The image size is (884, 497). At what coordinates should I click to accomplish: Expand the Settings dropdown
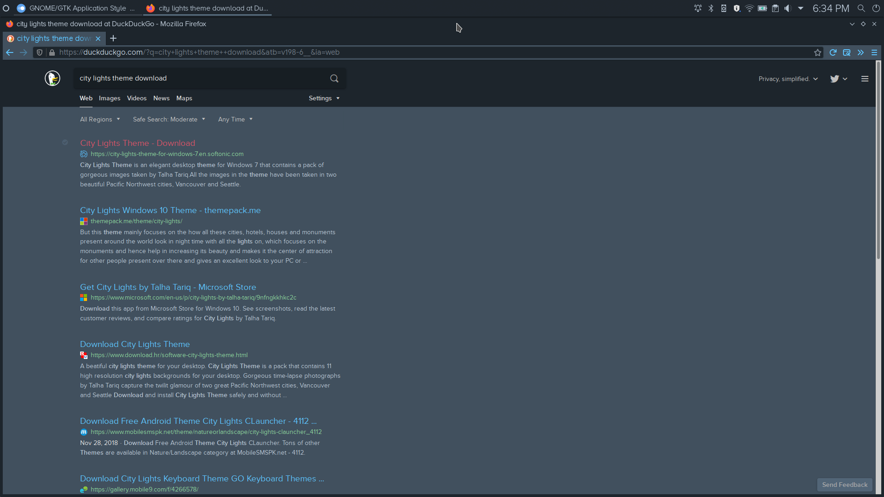pyautogui.click(x=324, y=98)
